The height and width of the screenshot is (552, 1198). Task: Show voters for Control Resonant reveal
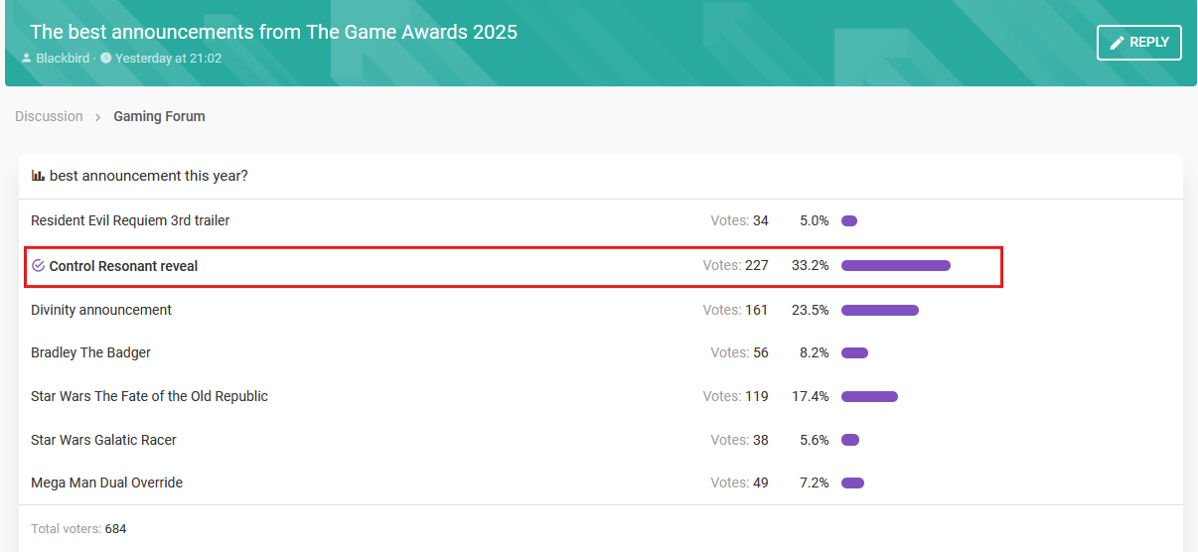[735, 266]
